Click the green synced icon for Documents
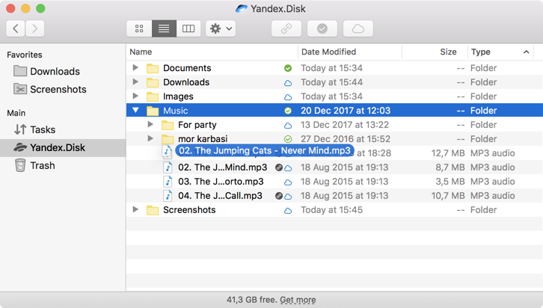 point(288,68)
